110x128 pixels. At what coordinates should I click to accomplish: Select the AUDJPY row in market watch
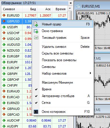click(34, 126)
